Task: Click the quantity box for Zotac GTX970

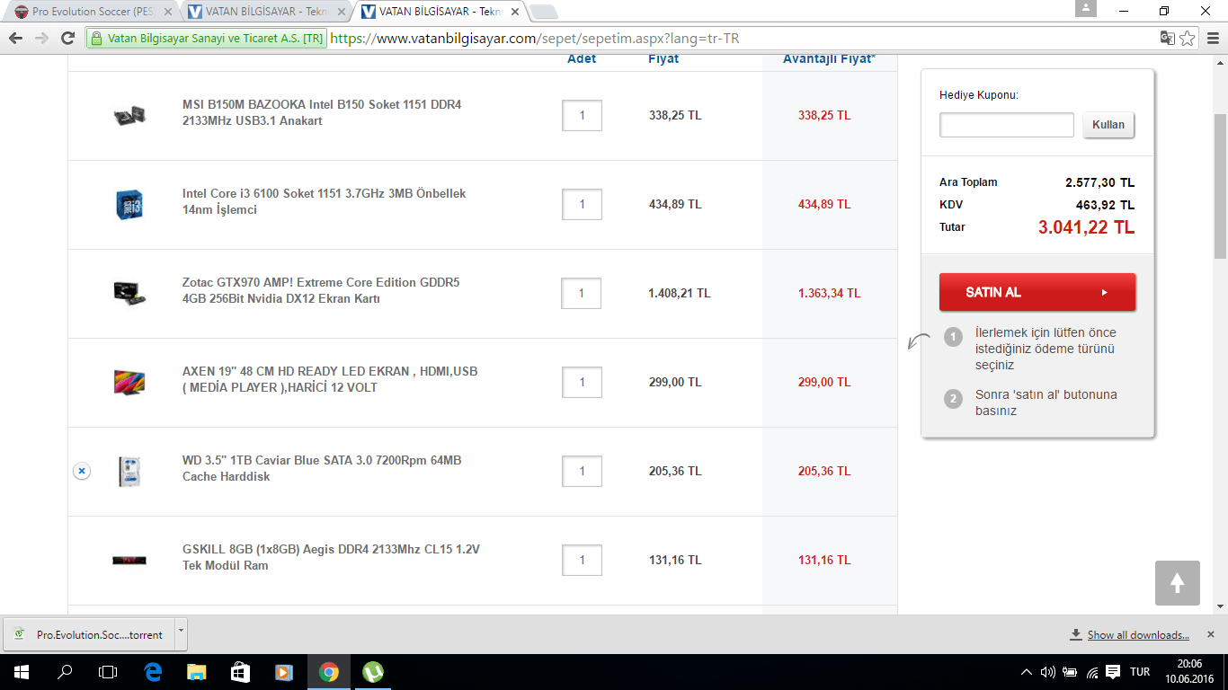Action: [582, 293]
